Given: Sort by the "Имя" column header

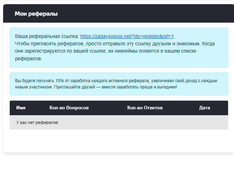Looking at the screenshot, I should (21, 108).
